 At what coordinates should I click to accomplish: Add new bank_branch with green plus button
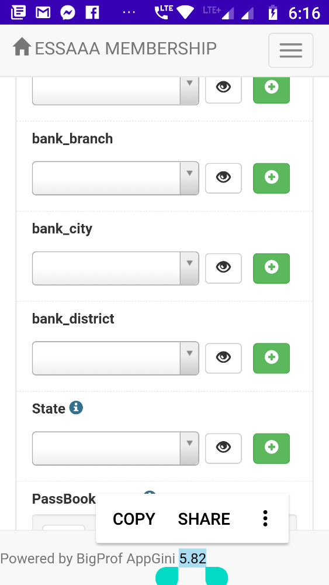271,178
